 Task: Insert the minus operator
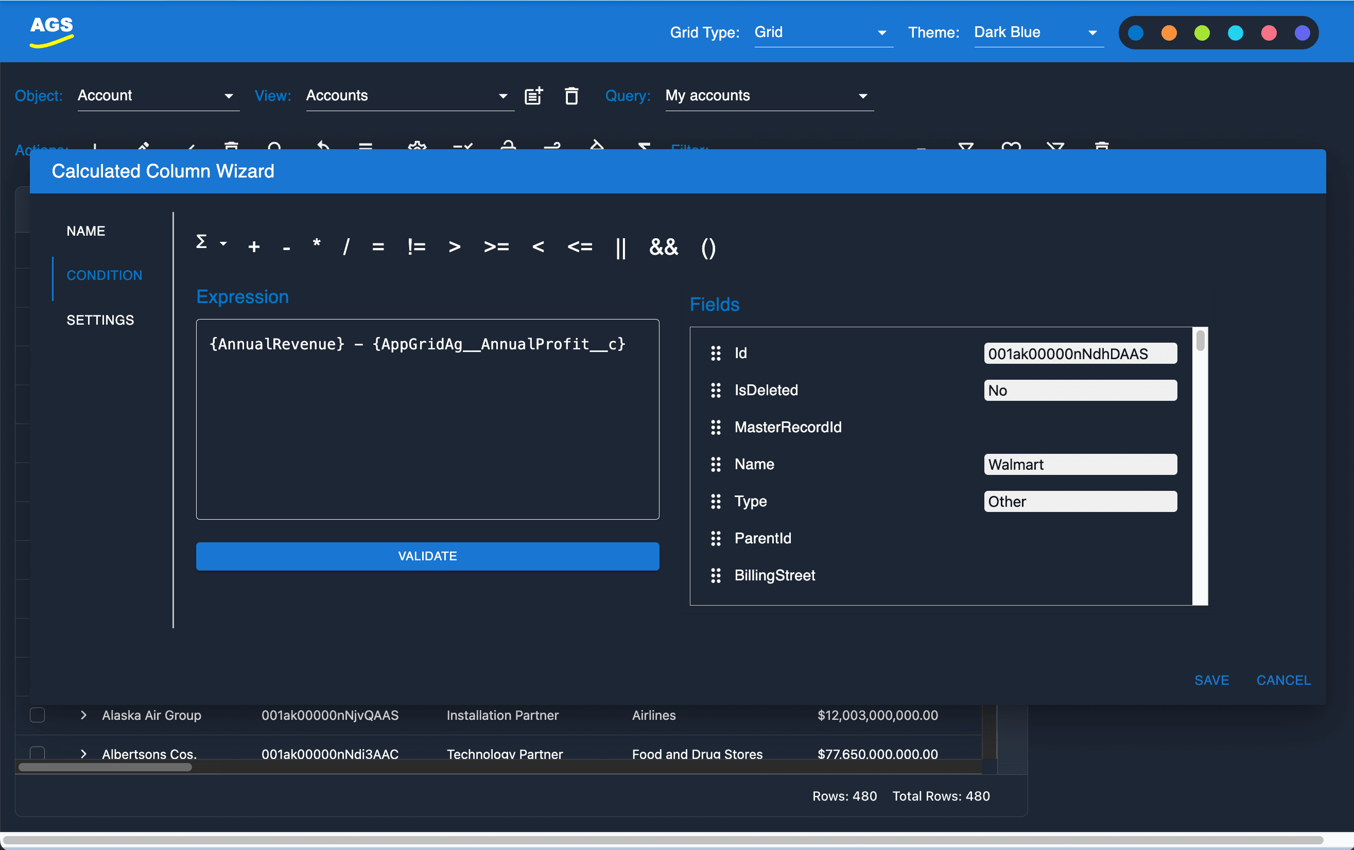(286, 248)
